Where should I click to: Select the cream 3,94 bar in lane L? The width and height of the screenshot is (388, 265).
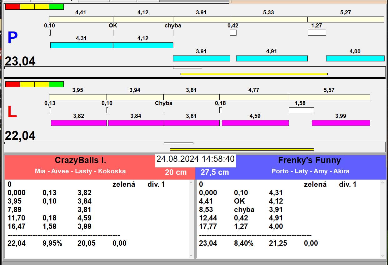point(135,97)
